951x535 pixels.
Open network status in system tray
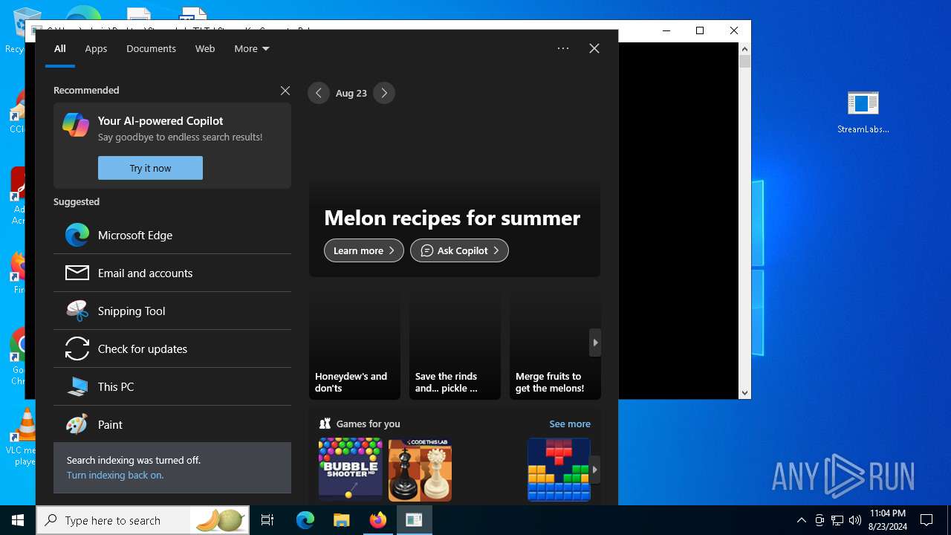point(837,520)
